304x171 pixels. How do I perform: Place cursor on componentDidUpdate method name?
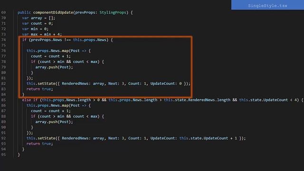[x=53, y=12]
